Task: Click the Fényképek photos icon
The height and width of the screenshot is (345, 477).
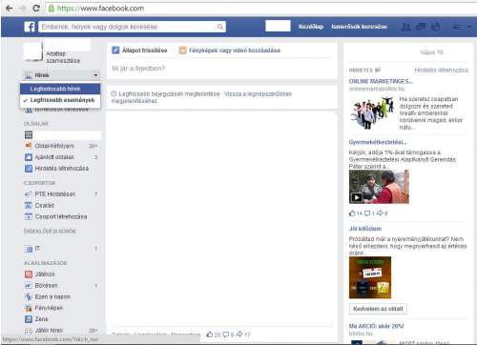Action: click(x=29, y=308)
